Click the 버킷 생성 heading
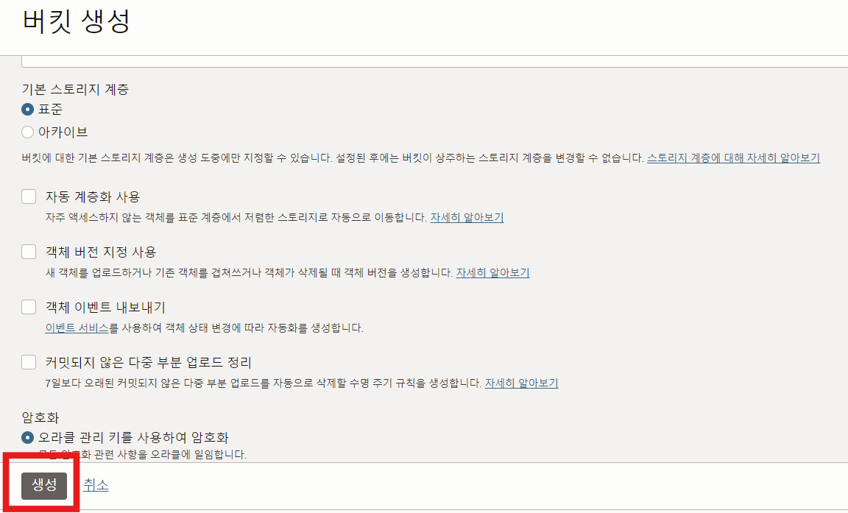This screenshot has width=848, height=513. pos(77,21)
